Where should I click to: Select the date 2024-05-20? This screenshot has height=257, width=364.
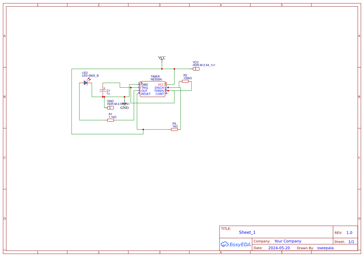279,248
